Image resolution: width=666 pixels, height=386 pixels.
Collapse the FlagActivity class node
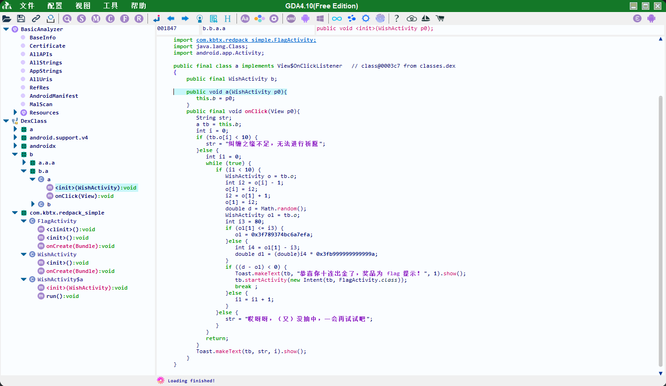click(x=24, y=221)
